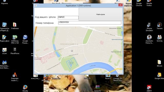Launch Mozilla Firefox at top right
This screenshot has width=164, height=92.
point(149,3)
